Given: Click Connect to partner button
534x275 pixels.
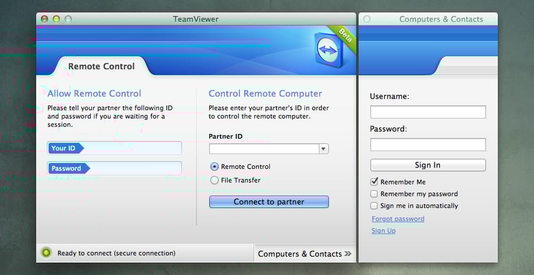Looking at the screenshot, I should (x=268, y=202).
